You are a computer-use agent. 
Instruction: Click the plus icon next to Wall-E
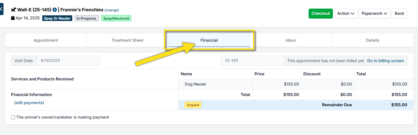(x=55, y=10)
